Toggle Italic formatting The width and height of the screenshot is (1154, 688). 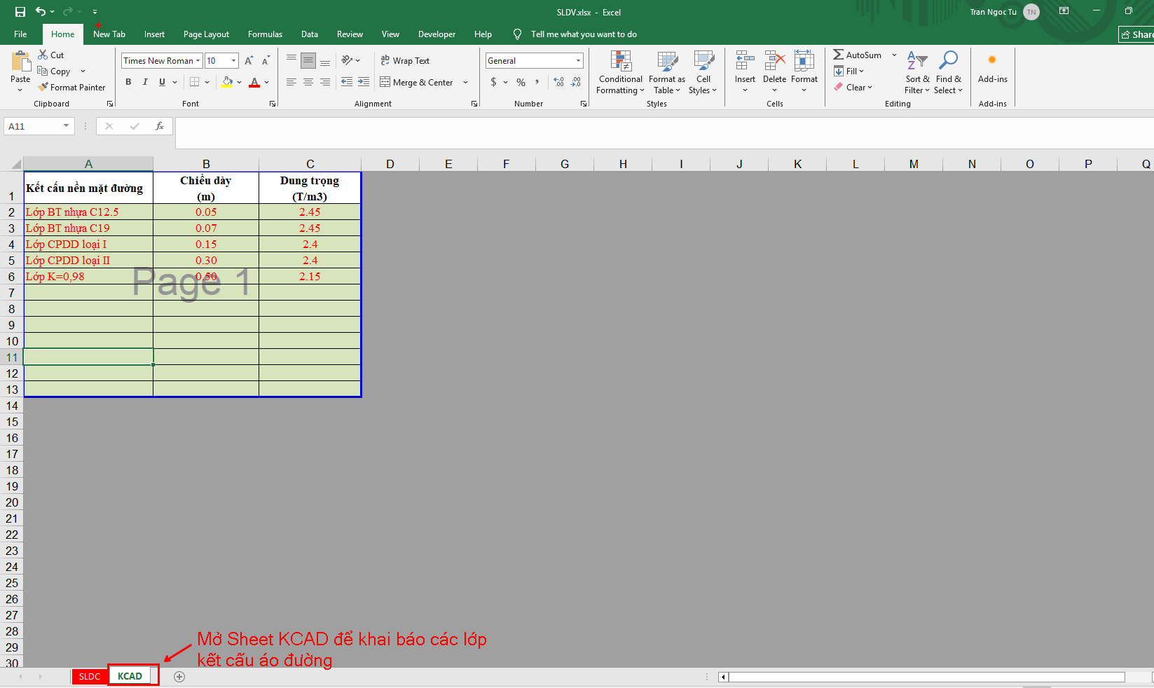click(145, 82)
